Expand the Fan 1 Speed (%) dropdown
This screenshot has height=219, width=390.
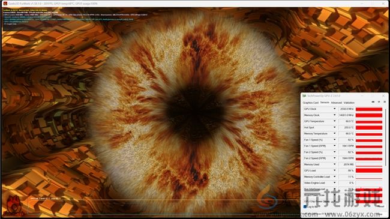(335, 140)
